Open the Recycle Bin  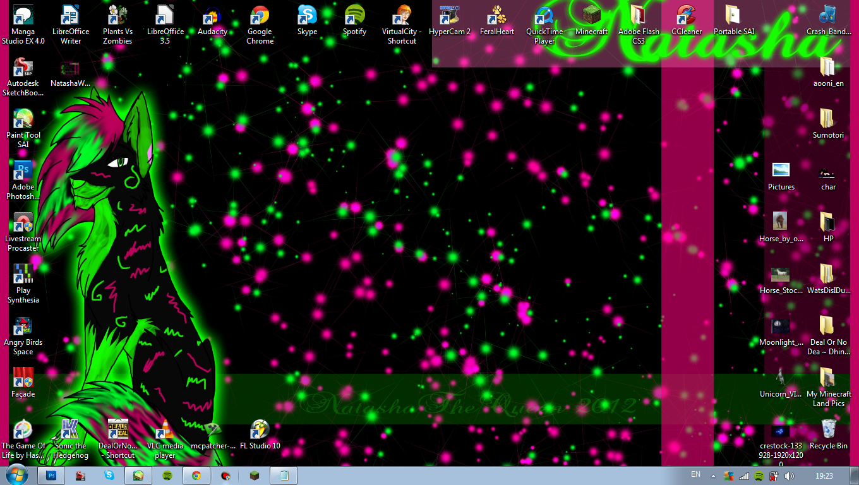point(828,430)
